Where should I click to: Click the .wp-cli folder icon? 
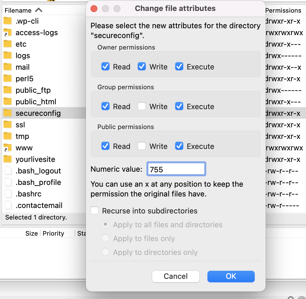[x=7, y=21]
